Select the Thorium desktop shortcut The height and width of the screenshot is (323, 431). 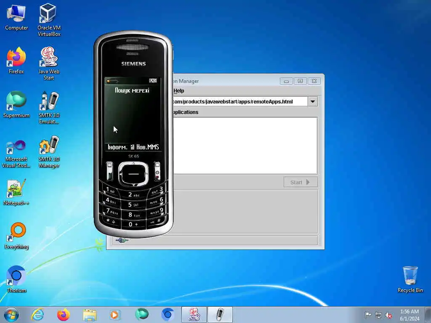click(x=16, y=279)
